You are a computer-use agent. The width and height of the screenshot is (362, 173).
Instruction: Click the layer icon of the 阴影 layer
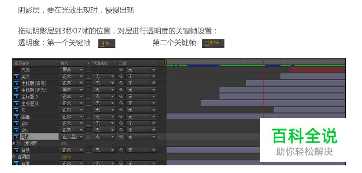[x=16, y=136]
